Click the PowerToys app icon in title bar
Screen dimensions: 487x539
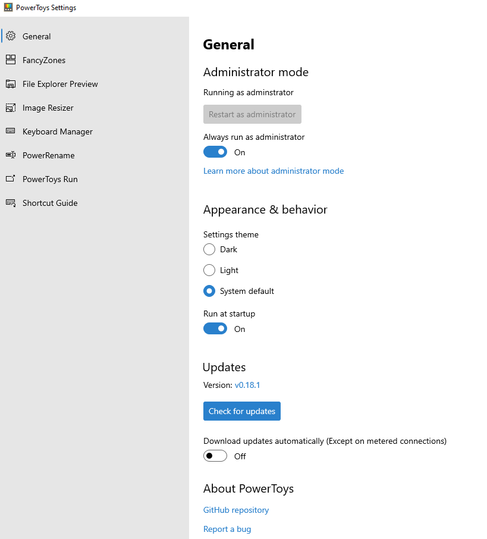pos(8,7)
